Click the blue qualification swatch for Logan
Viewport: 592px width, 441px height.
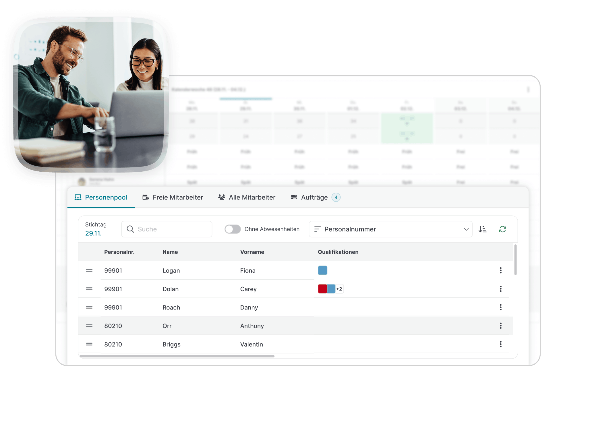click(322, 270)
